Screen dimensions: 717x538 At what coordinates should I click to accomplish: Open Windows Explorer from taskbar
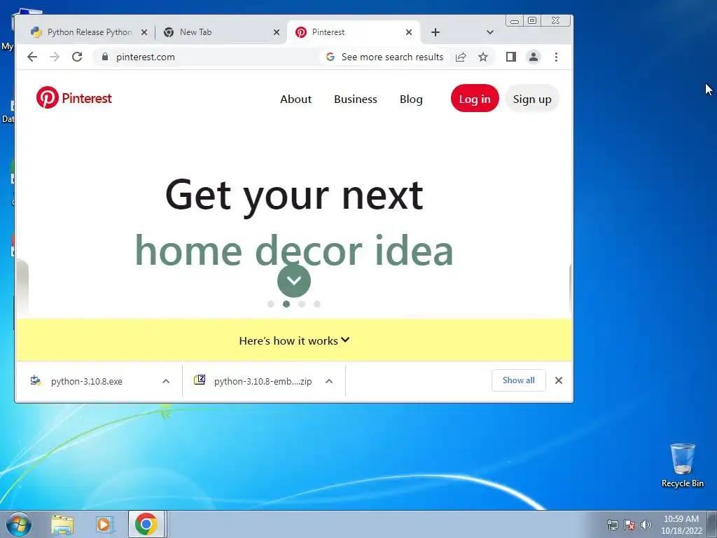tap(62, 524)
